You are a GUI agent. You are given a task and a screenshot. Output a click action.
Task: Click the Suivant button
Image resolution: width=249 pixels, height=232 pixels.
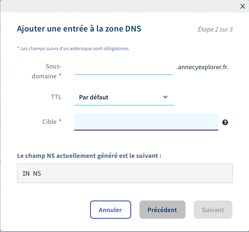(213, 210)
